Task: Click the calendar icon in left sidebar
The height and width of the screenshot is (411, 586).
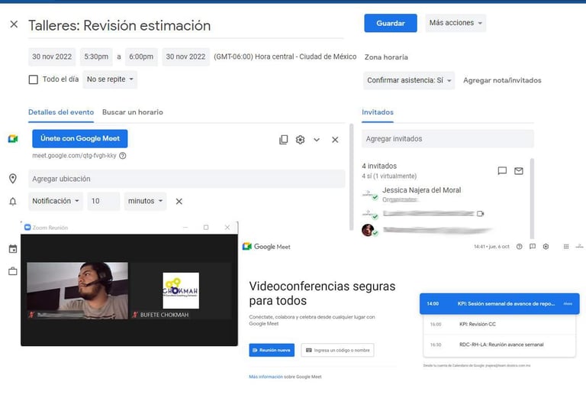Action: pos(13,249)
